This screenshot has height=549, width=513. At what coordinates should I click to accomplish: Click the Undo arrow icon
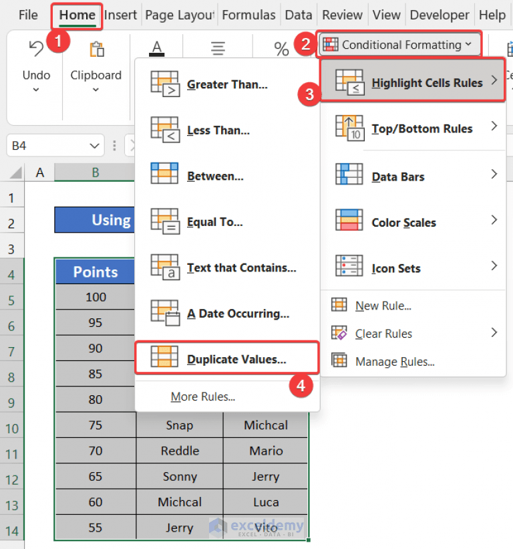tap(36, 49)
